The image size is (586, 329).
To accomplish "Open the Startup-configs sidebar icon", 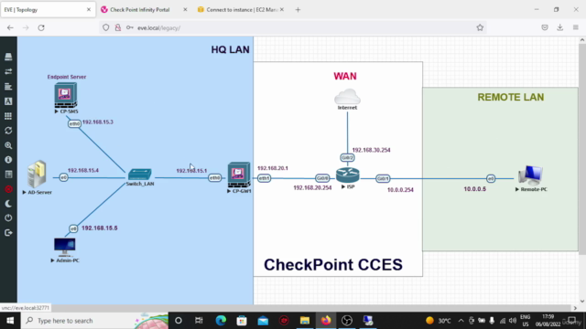I will pos(8,87).
